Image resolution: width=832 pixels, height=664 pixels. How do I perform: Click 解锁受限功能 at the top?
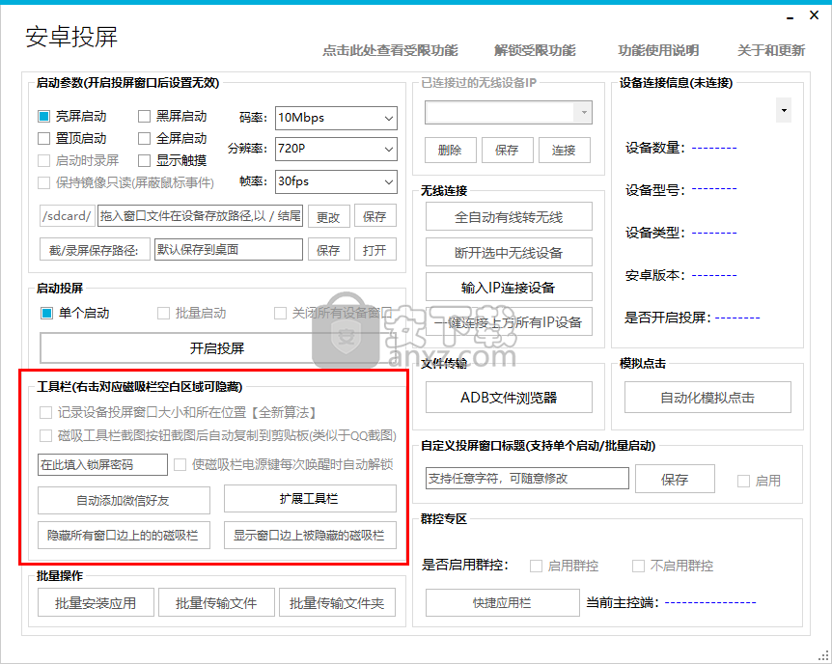coord(535,50)
